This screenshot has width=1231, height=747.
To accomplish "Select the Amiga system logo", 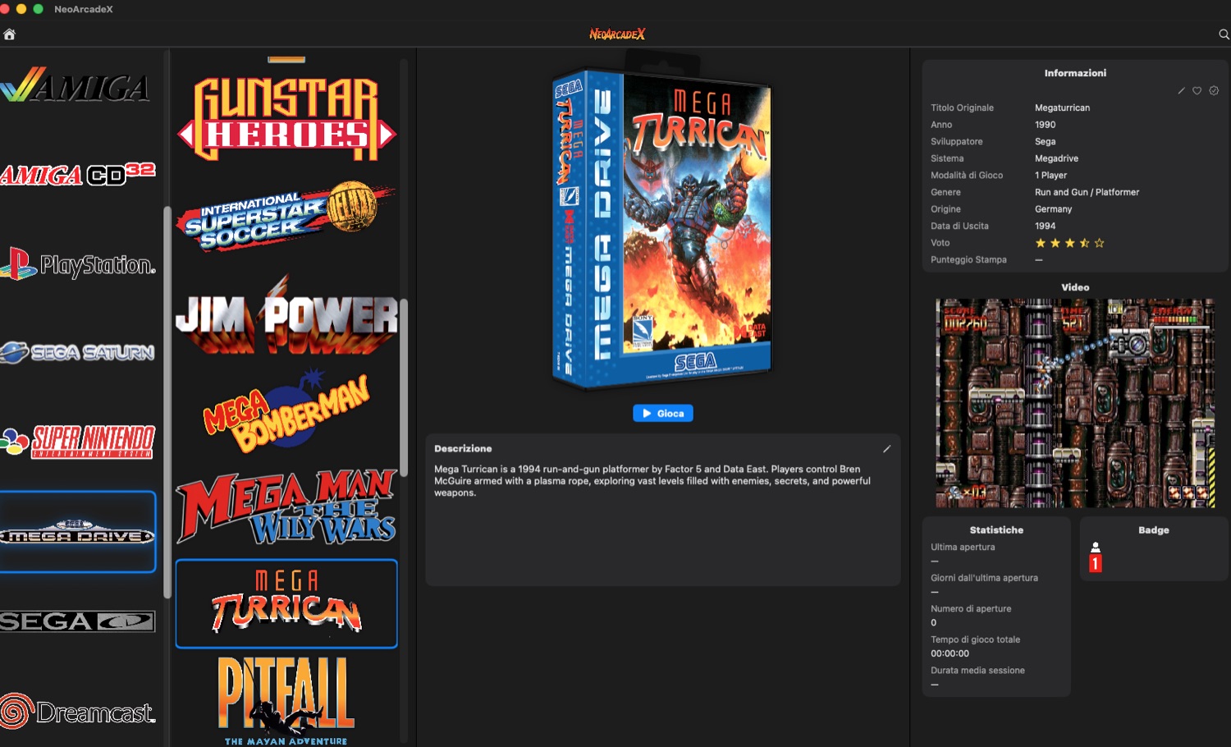I will (76, 85).
